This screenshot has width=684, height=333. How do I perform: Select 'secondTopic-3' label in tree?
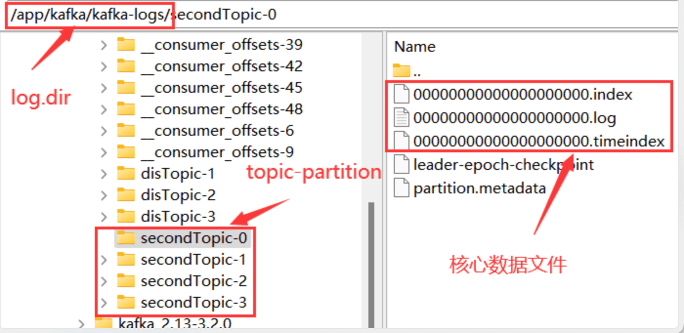(194, 303)
